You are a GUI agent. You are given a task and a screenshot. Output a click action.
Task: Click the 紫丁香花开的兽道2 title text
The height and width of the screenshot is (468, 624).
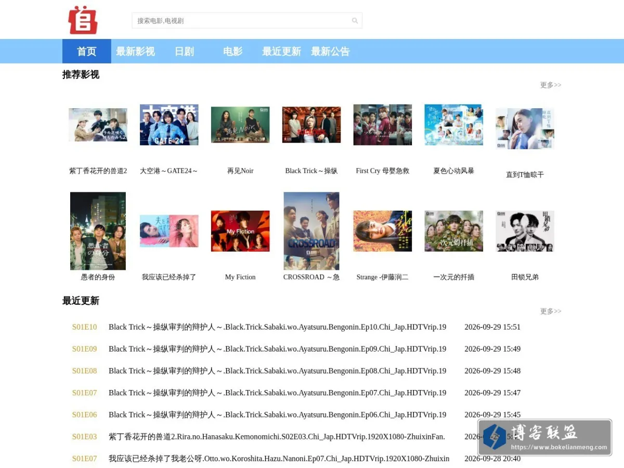click(98, 171)
